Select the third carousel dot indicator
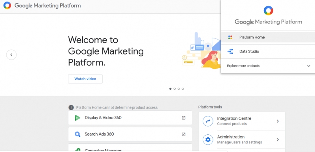This screenshot has height=152, width=315. click(179, 89)
